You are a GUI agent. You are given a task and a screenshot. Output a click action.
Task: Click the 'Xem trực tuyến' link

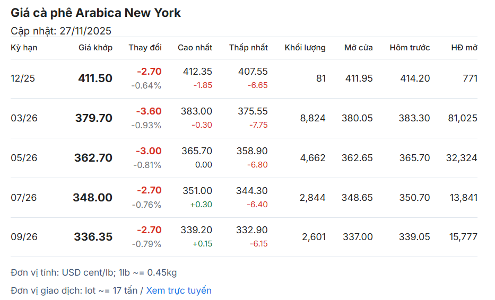[179, 290]
